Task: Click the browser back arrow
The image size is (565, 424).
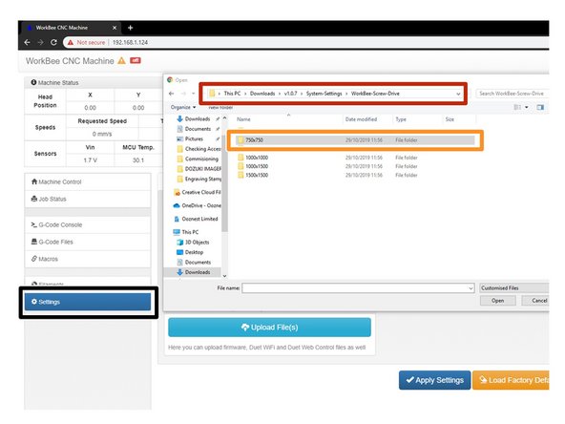Action: click(27, 42)
